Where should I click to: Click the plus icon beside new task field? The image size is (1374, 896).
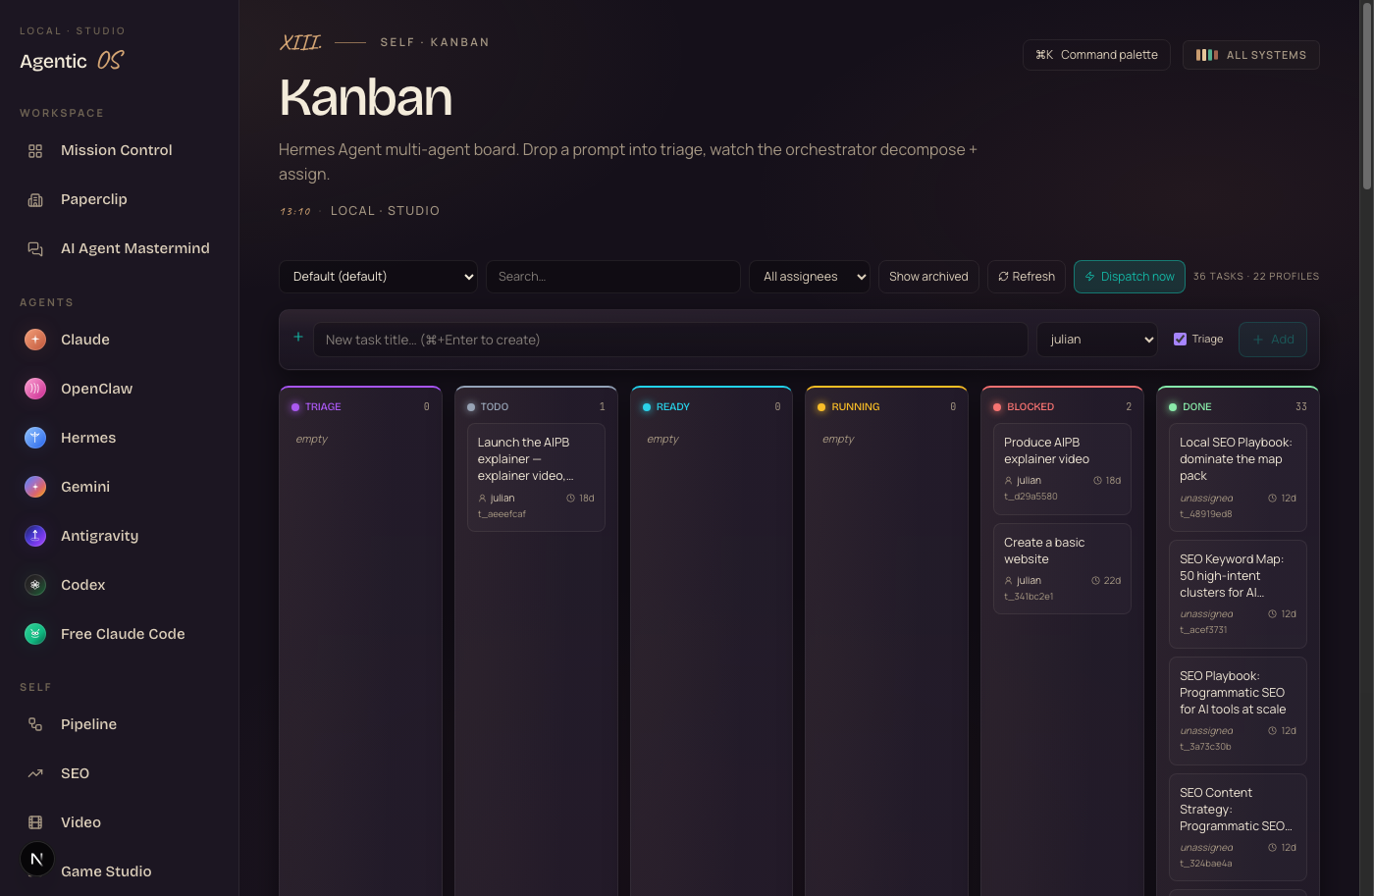(298, 337)
